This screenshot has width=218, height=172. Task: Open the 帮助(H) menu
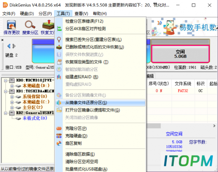(100, 14)
